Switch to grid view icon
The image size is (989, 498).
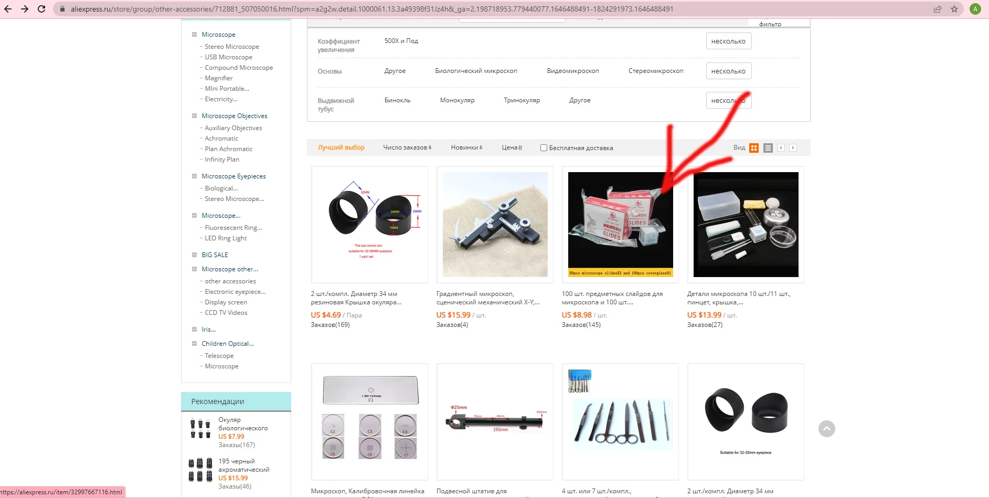coord(754,148)
